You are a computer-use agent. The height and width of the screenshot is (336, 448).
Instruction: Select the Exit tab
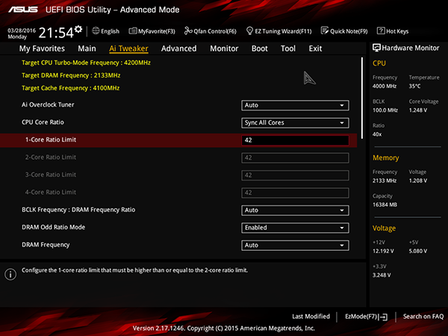tap(315, 49)
